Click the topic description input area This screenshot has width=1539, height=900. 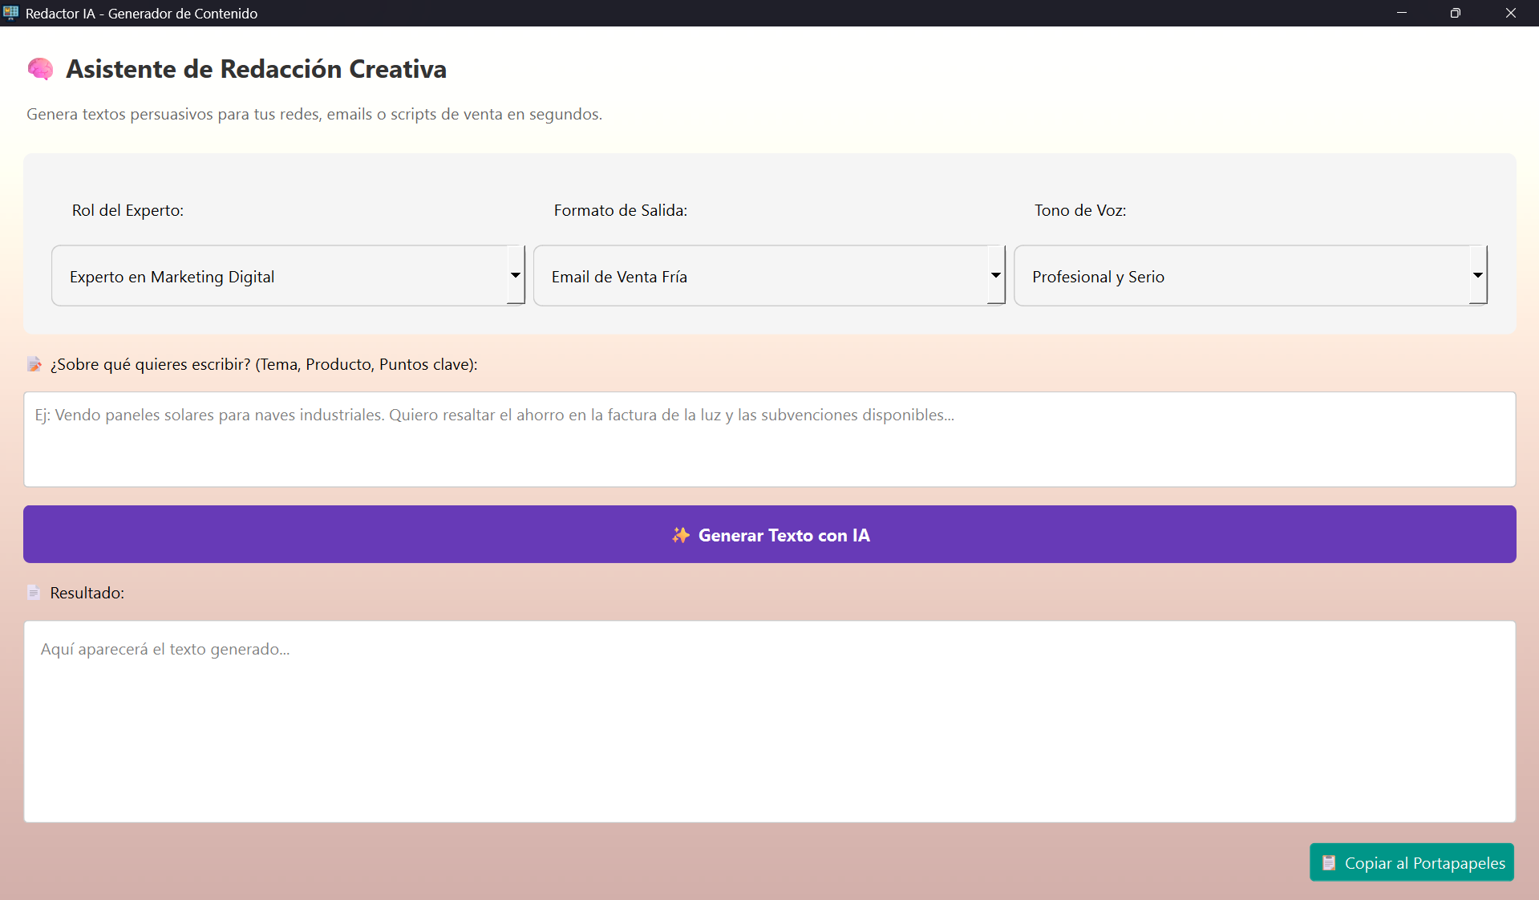click(769, 440)
